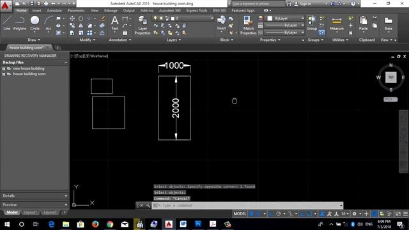409x230 pixels.
Task: Expand new house building backup entry
Action: tap(4, 68)
